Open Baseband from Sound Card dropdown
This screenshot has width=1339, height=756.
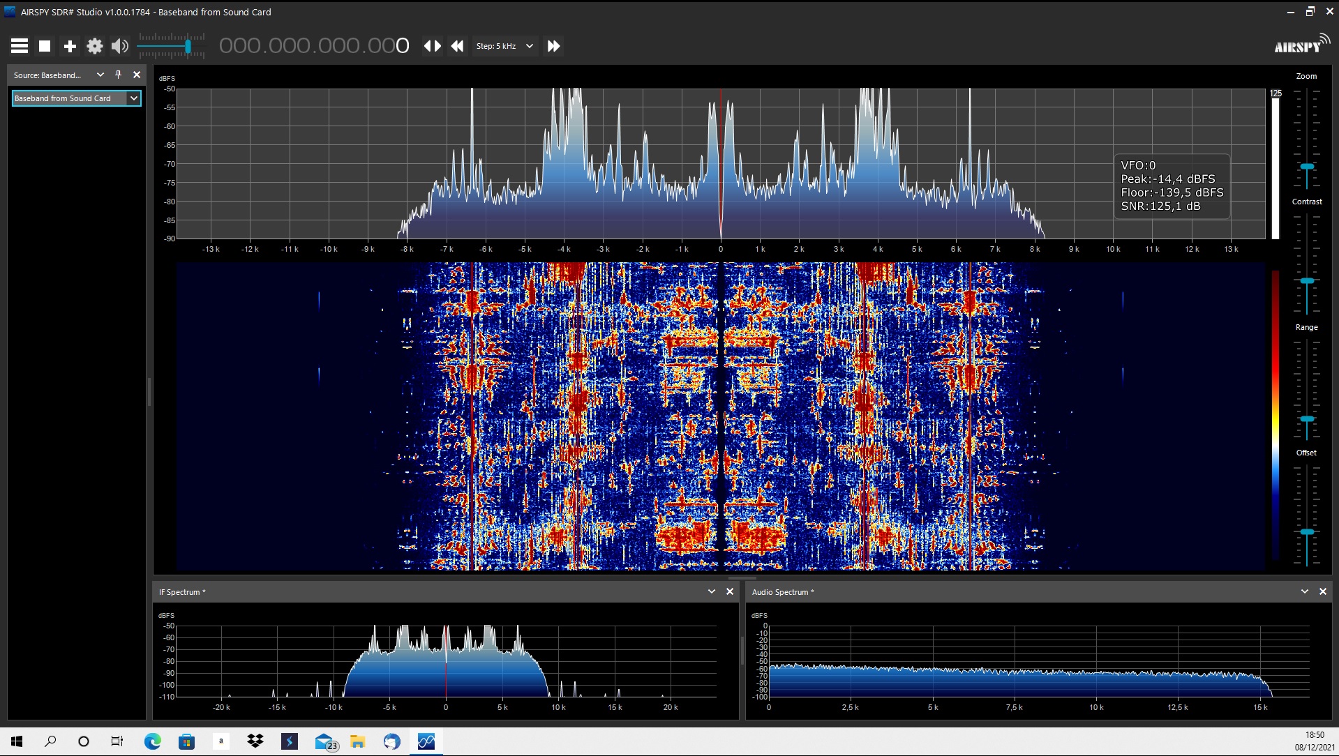[x=77, y=98]
